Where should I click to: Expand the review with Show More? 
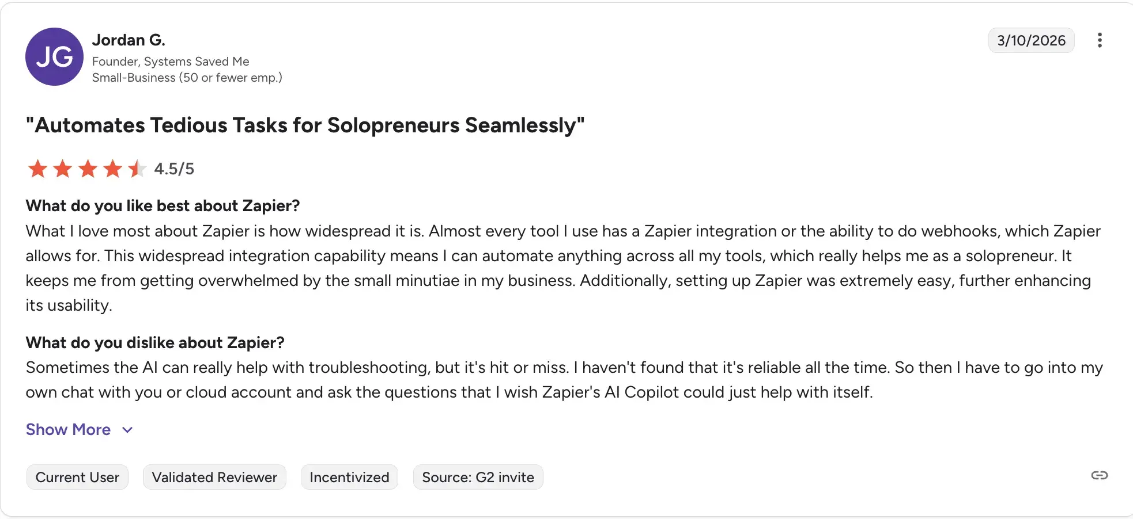(68, 430)
